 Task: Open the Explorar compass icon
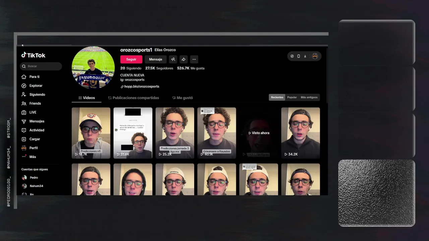point(24,86)
